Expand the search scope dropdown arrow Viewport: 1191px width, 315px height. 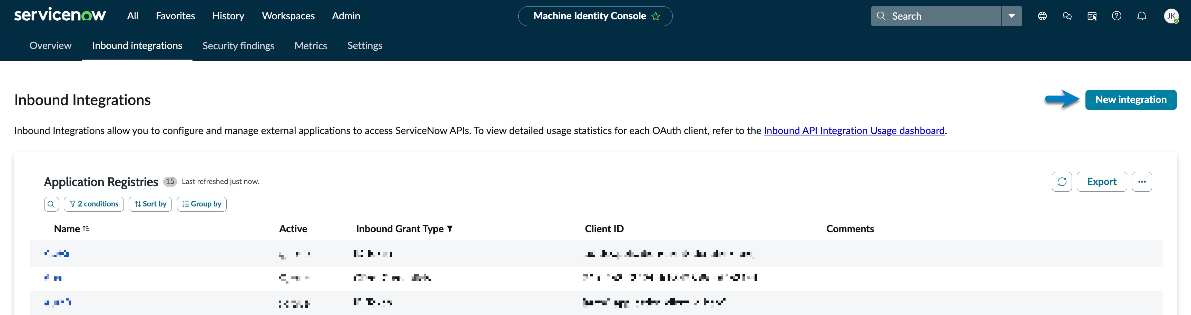[x=1012, y=16]
